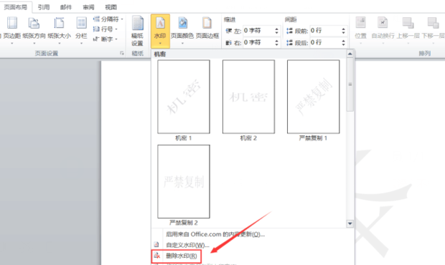Click the 页面颜色 dropdown arrow
445x265 pixels.
(x=182, y=43)
